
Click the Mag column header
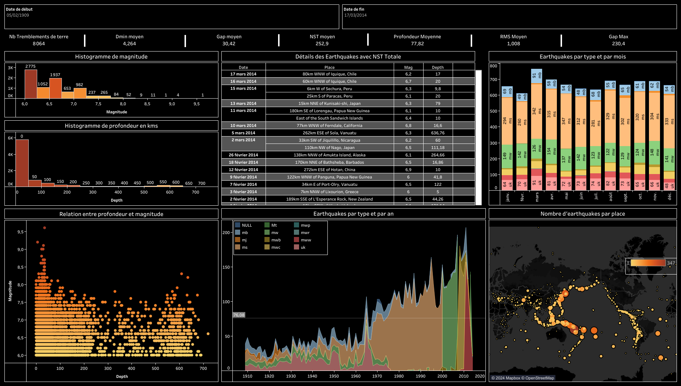click(x=408, y=67)
